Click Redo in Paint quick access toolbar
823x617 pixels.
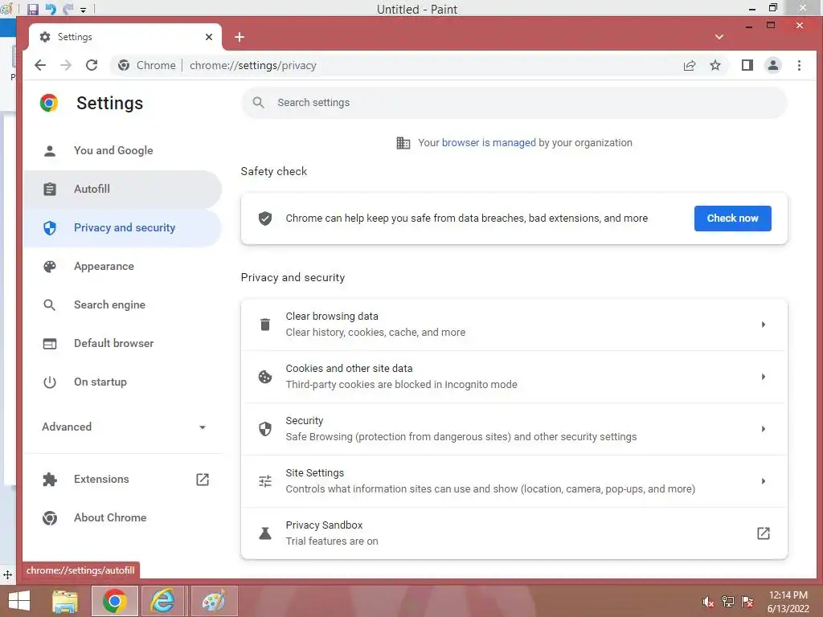pos(68,9)
